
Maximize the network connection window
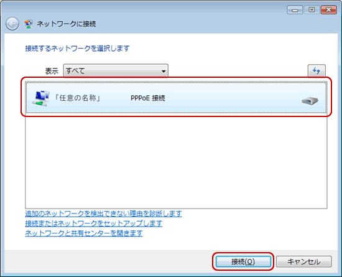[x=312, y=10]
